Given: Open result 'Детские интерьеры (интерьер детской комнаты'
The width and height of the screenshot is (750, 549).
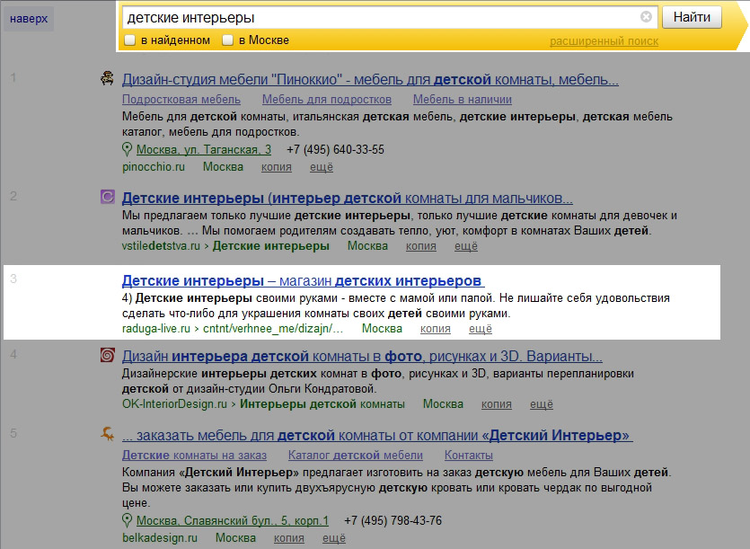Looking at the screenshot, I should click(348, 199).
